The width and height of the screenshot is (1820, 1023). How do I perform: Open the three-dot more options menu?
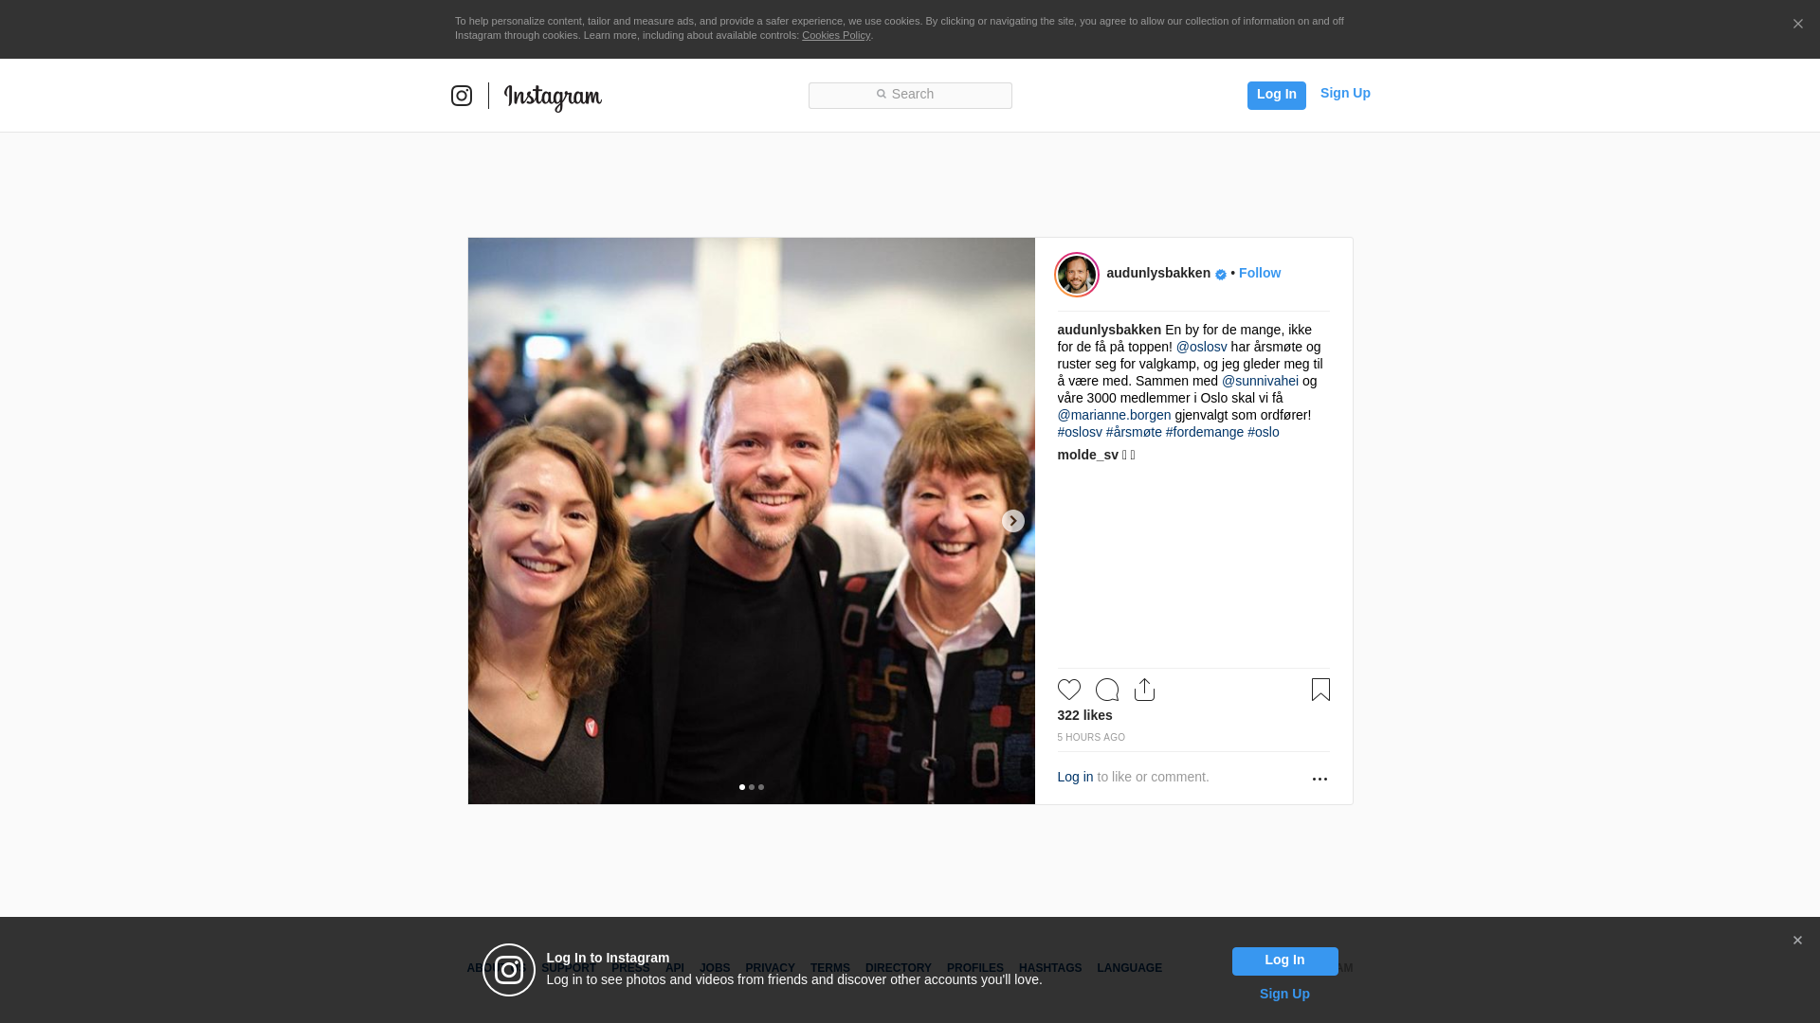pos(1319,779)
